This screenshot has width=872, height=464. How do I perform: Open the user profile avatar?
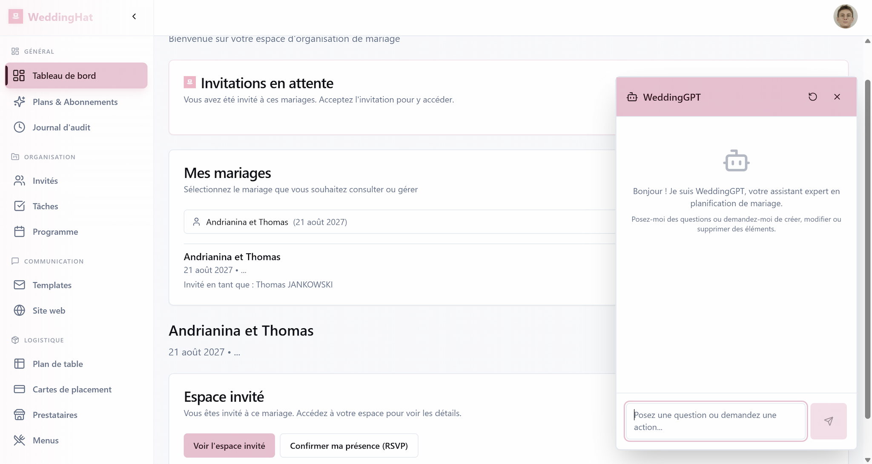pos(845,17)
